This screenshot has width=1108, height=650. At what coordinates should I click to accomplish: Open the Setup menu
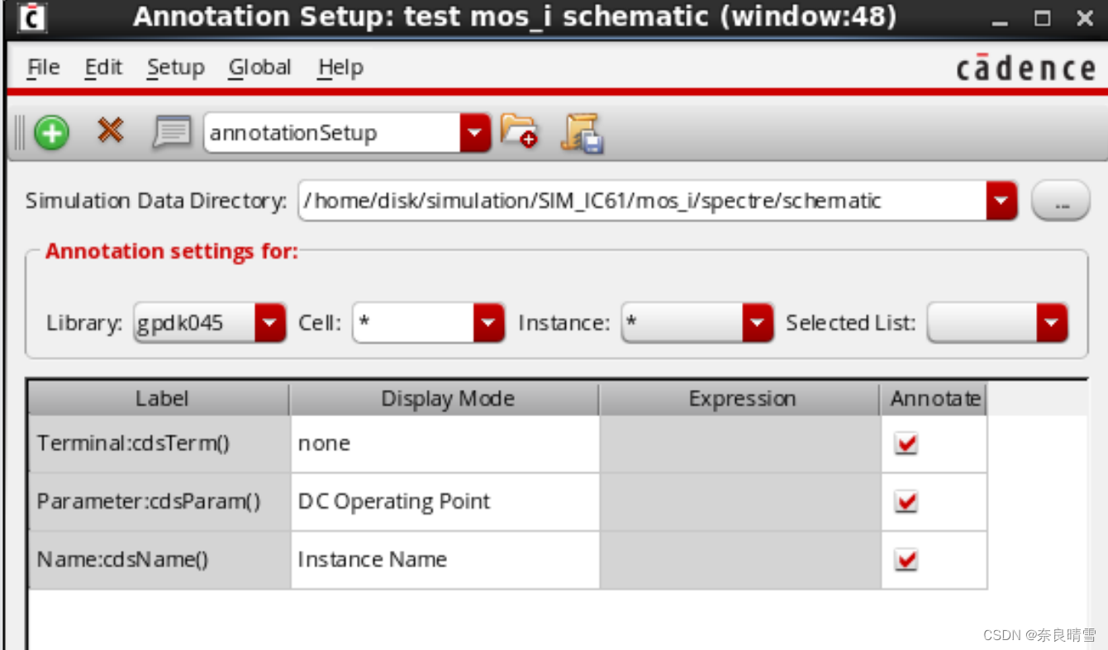(x=175, y=68)
